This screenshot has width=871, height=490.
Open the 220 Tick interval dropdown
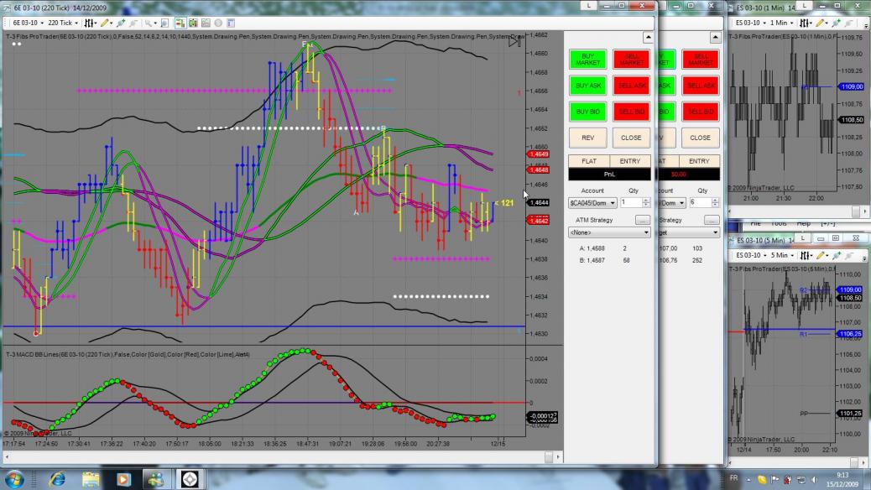[63, 23]
